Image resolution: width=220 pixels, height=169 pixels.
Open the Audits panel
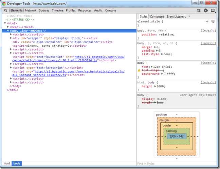[x=98, y=11]
